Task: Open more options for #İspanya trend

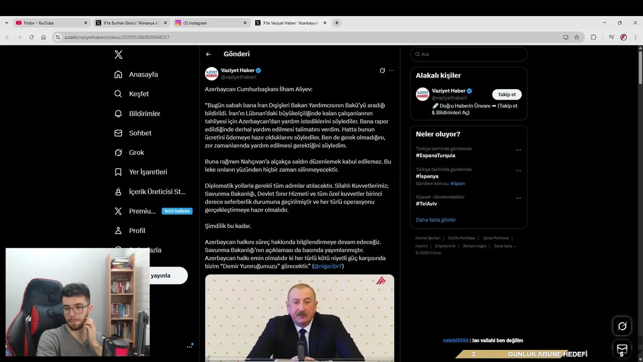Action: [518, 170]
